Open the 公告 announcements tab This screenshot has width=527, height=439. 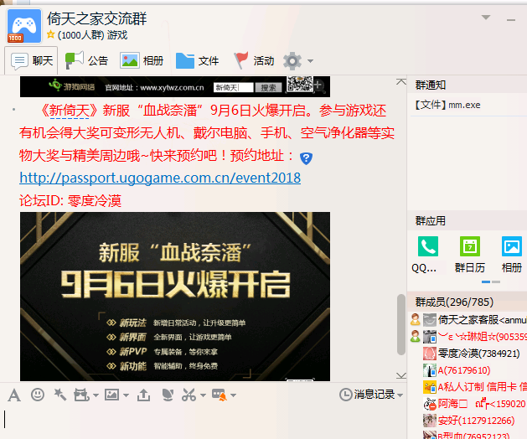coord(86,60)
